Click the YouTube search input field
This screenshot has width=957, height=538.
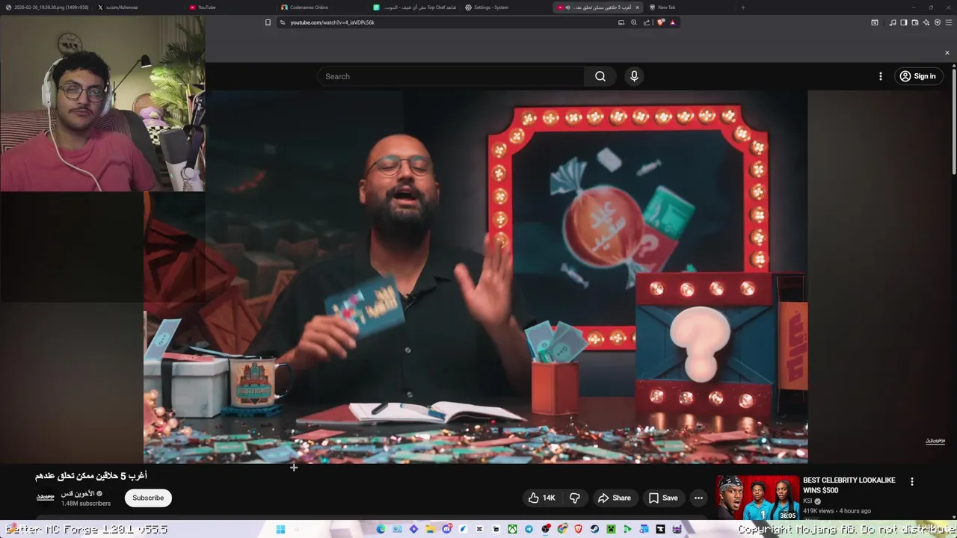click(x=451, y=76)
